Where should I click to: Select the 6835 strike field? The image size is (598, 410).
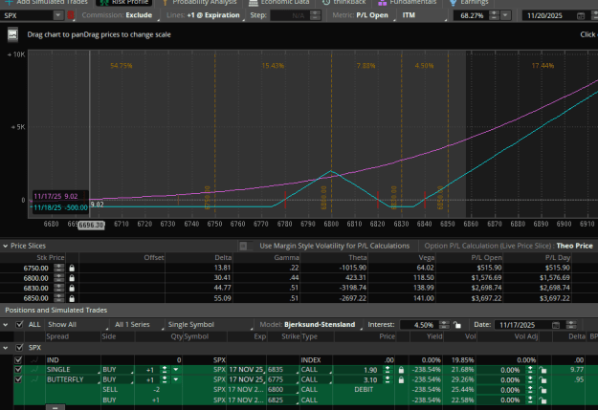pos(282,370)
